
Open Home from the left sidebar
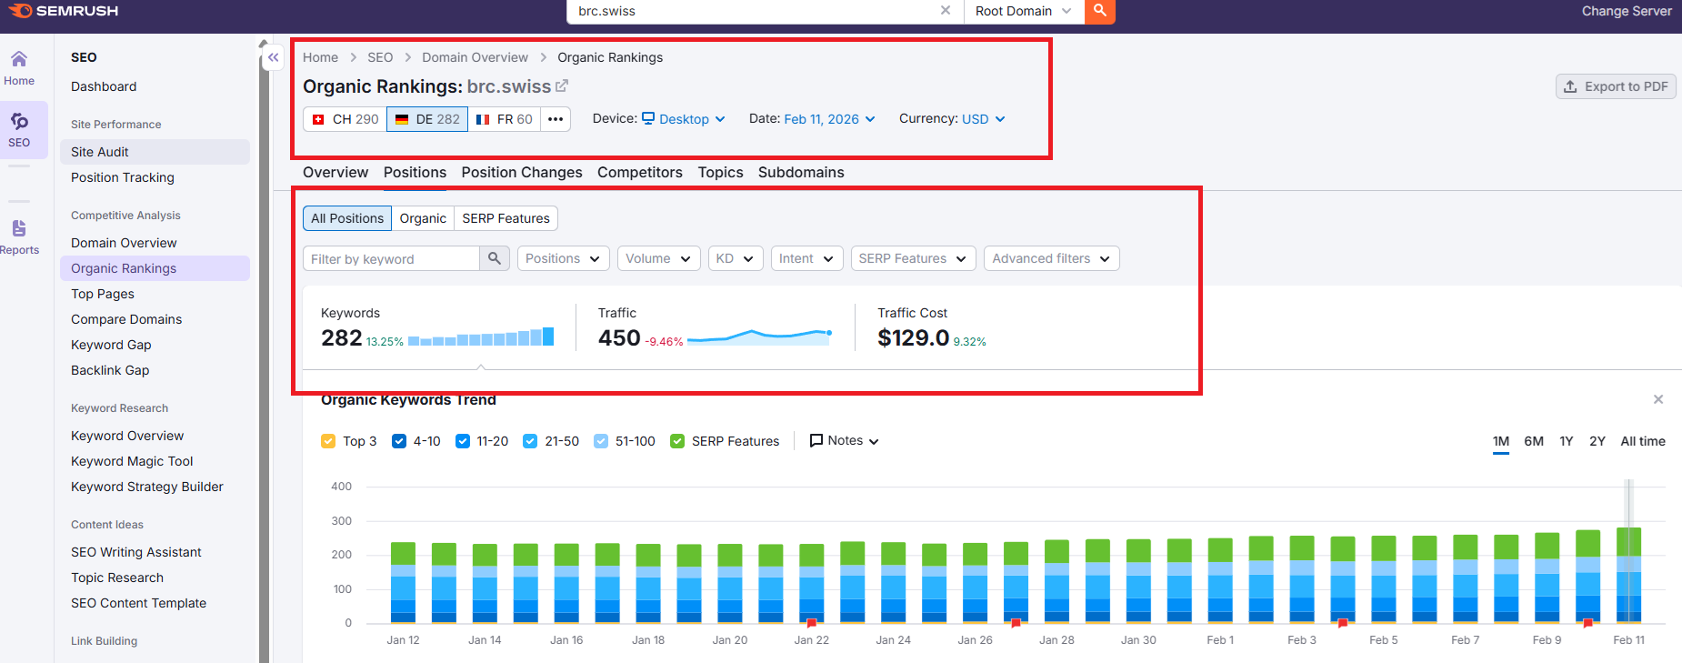point(19,68)
